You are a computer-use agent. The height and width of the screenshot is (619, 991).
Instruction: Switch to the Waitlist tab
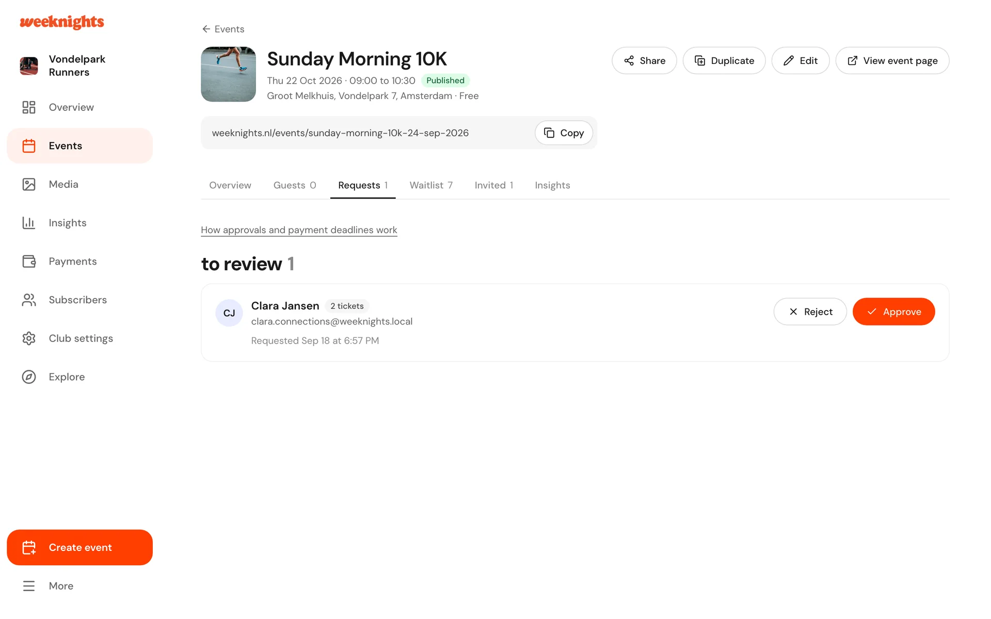point(431,185)
